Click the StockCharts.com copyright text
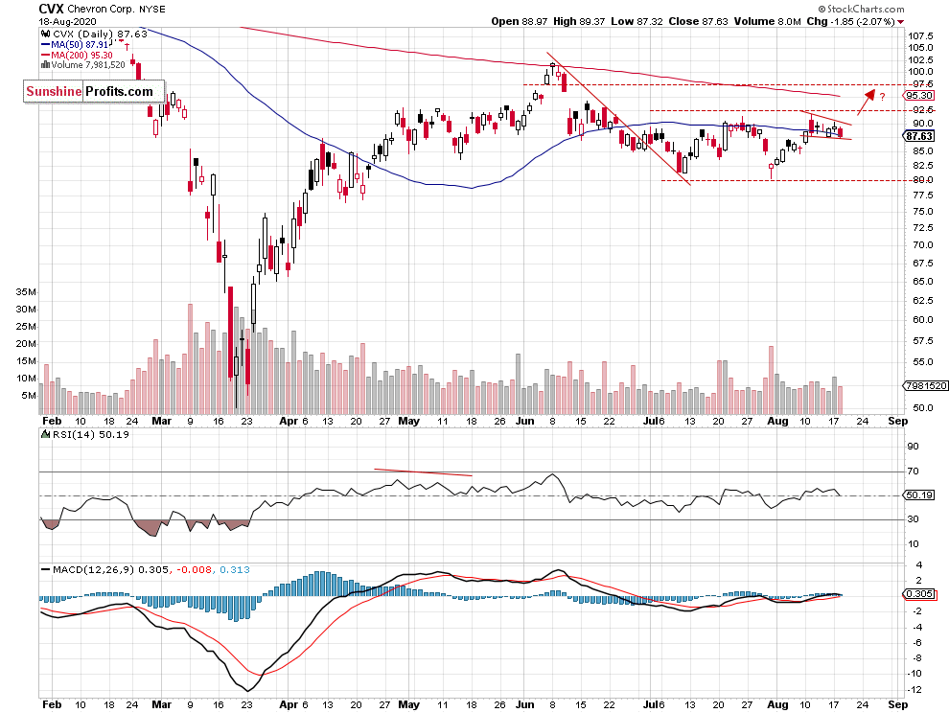Image resolution: width=949 pixels, height=713 pixels. [x=861, y=9]
